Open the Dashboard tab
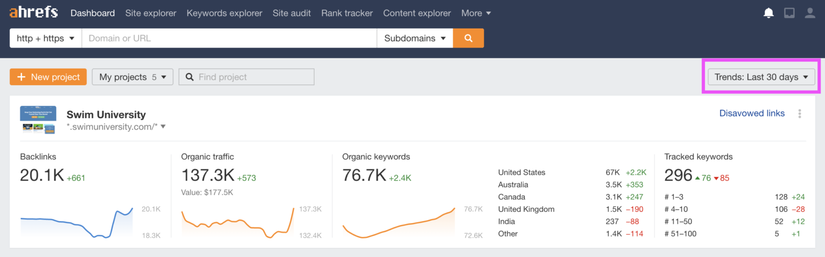Viewport: 825px width, 257px height. [x=92, y=13]
